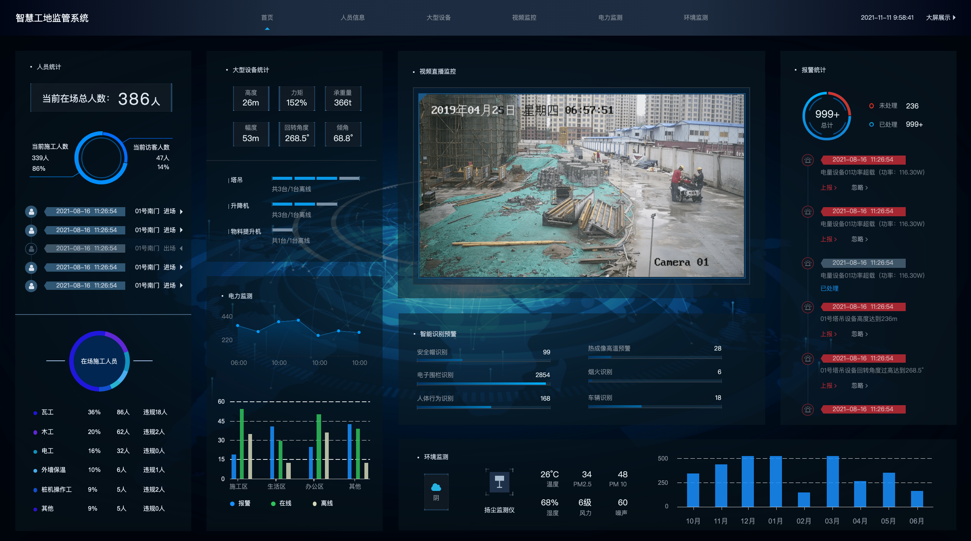971x541 pixels.
Task: Click the cloudy weather icon
Action: point(436,487)
